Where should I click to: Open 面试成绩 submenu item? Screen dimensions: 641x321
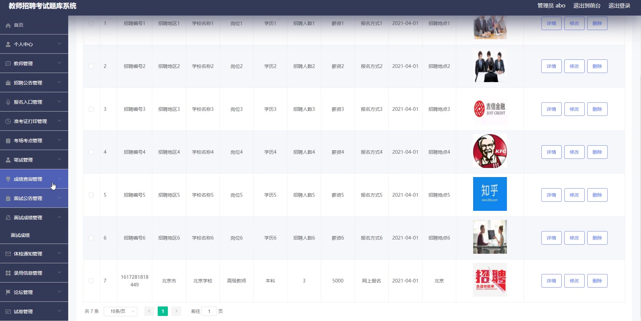click(20, 235)
